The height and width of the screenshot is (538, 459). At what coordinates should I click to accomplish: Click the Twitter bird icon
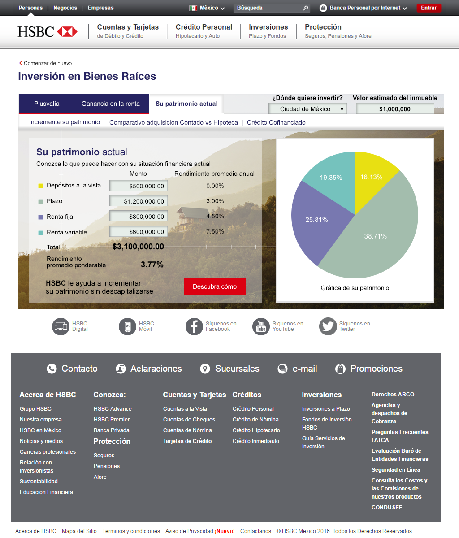[x=328, y=326]
